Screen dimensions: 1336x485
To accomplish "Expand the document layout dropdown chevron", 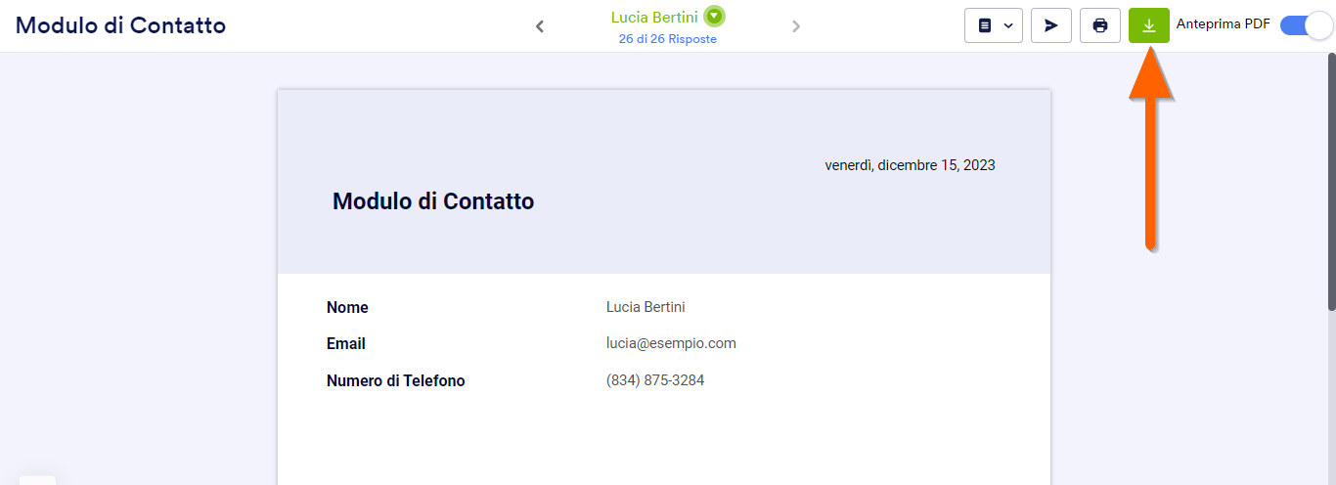I will coord(1008,25).
